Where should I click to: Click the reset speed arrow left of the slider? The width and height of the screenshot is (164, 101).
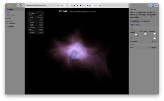pyautogui.click(x=88, y=6)
